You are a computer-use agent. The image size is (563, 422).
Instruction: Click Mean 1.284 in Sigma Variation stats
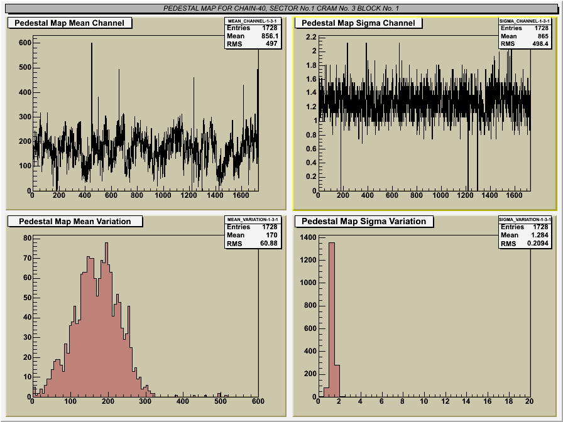pos(525,235)
